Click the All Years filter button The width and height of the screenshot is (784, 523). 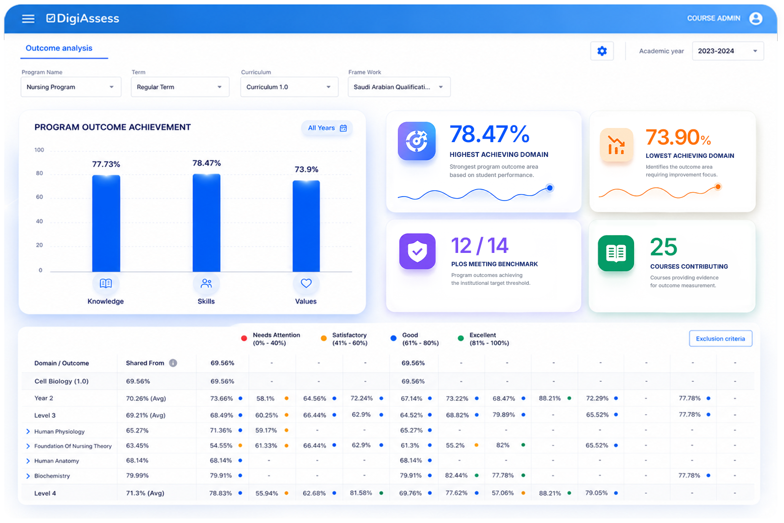tap(327, 128)
